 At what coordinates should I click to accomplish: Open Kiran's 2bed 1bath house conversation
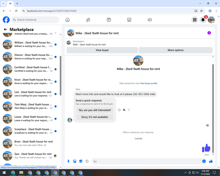coord(30,81)
